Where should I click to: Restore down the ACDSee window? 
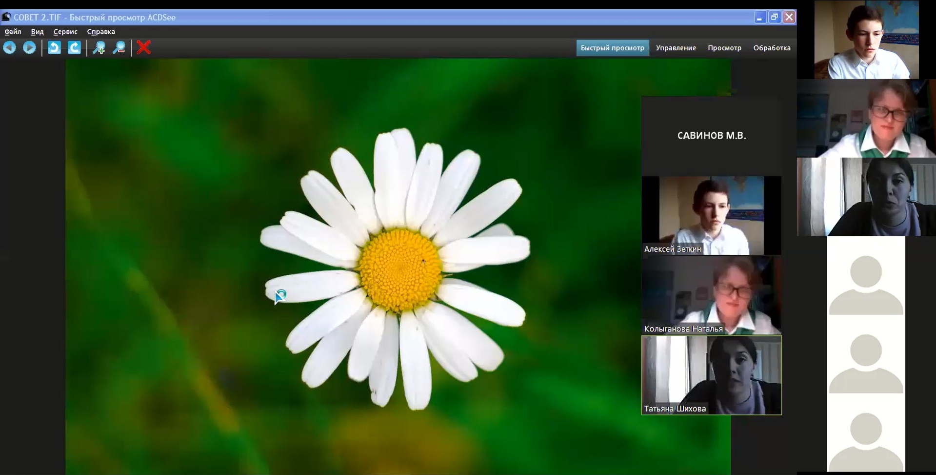click(x=774, y=17)
